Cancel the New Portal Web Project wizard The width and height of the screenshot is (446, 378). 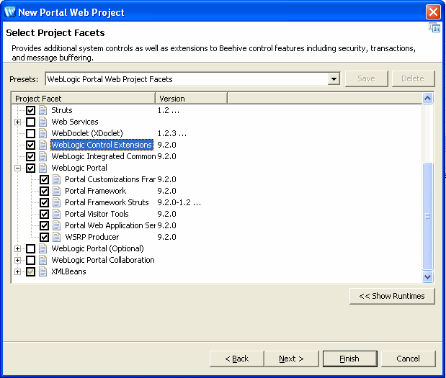pos(408,359)
